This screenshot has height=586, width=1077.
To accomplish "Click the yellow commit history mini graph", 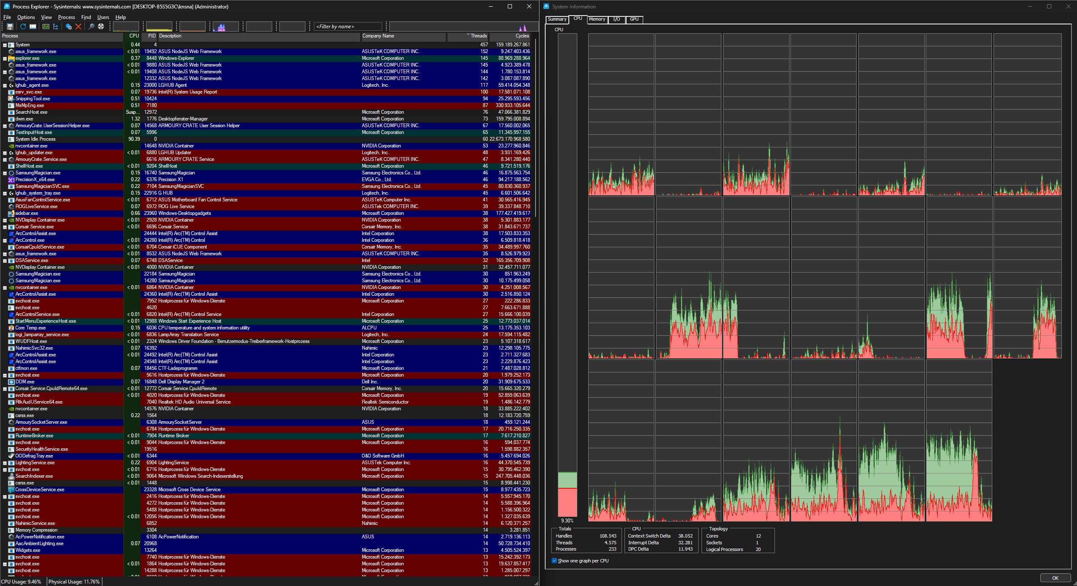I will pyautogui.click(x=159, y=26).
